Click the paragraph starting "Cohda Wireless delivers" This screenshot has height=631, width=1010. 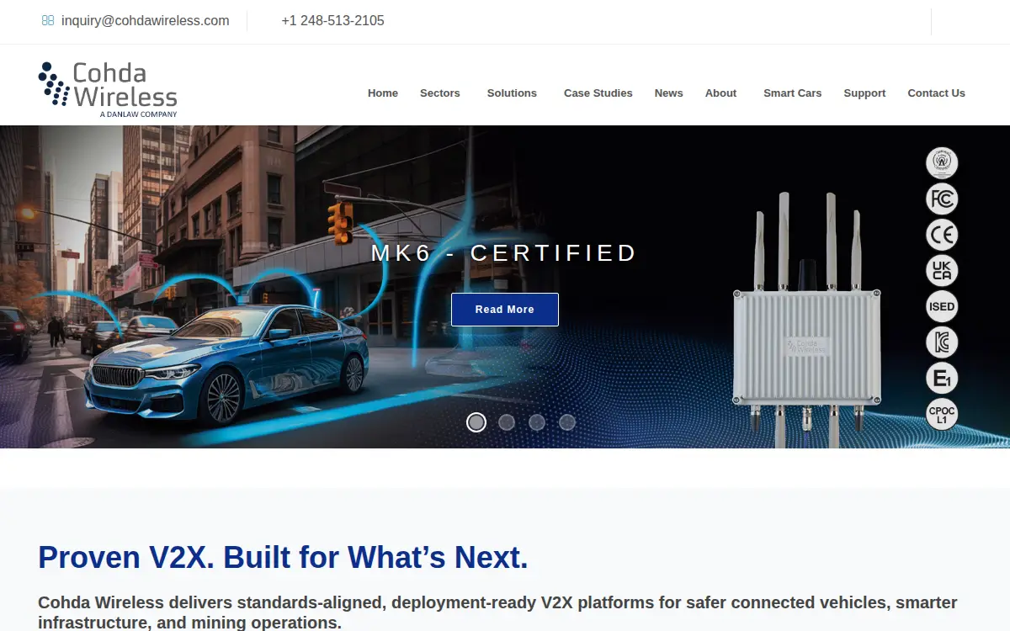497,612
